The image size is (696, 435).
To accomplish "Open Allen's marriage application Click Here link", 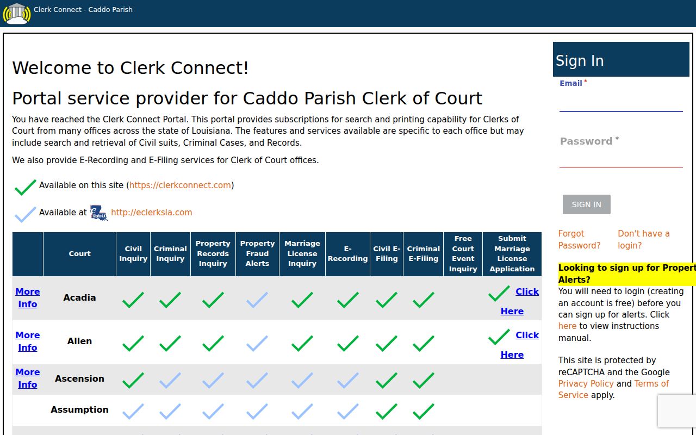I will pos(520,345).
